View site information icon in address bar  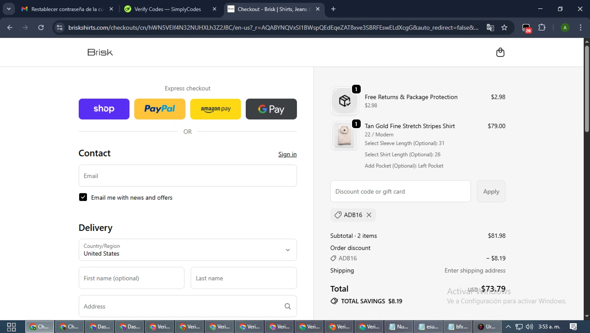click(59, 28)
